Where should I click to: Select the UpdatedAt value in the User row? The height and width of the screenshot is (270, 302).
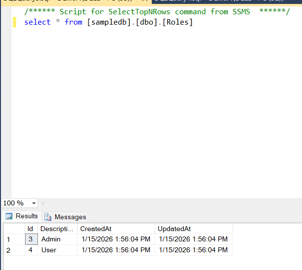coord(193,250)
